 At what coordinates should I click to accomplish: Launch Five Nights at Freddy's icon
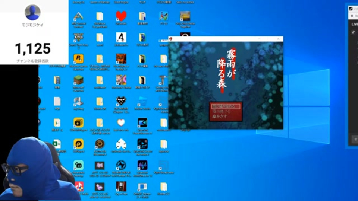121,59
